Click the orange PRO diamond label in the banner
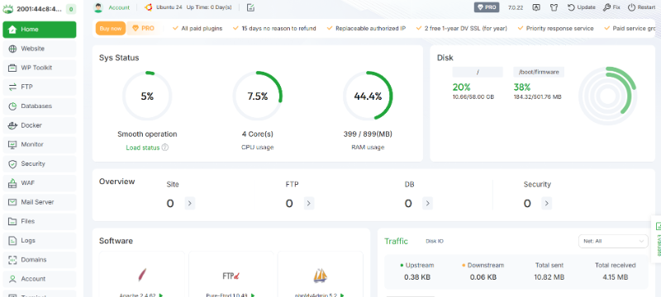661x297 pixels. coord(143,28)
